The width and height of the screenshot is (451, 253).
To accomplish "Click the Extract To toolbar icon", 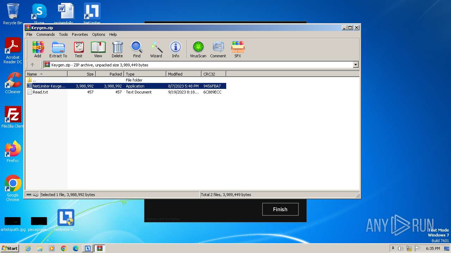I will click(58, 50).
